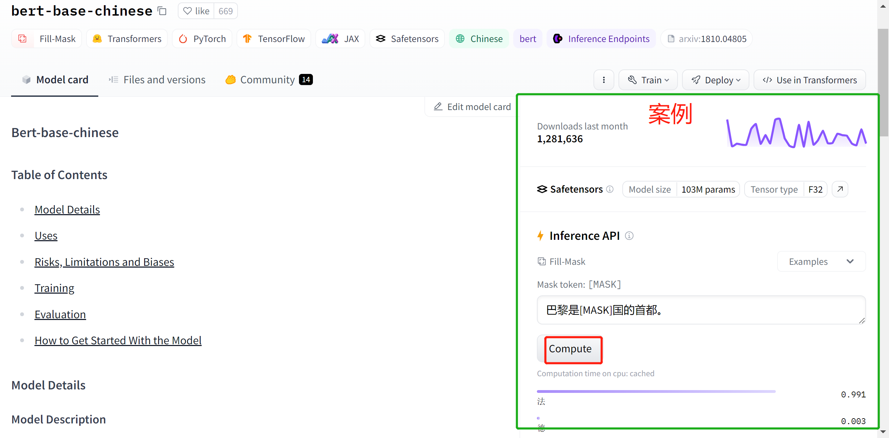Click the Compute button
Image resolution: width=889 pixels, height=438 pixels.
570,349
